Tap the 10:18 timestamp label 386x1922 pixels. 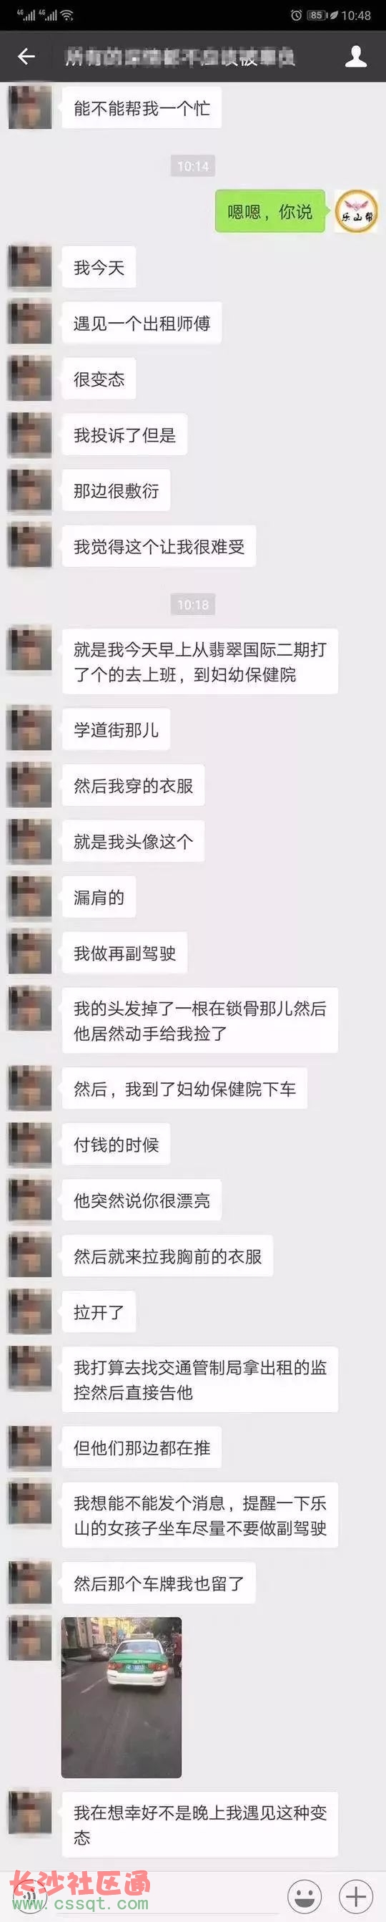[x=193, y=604]
